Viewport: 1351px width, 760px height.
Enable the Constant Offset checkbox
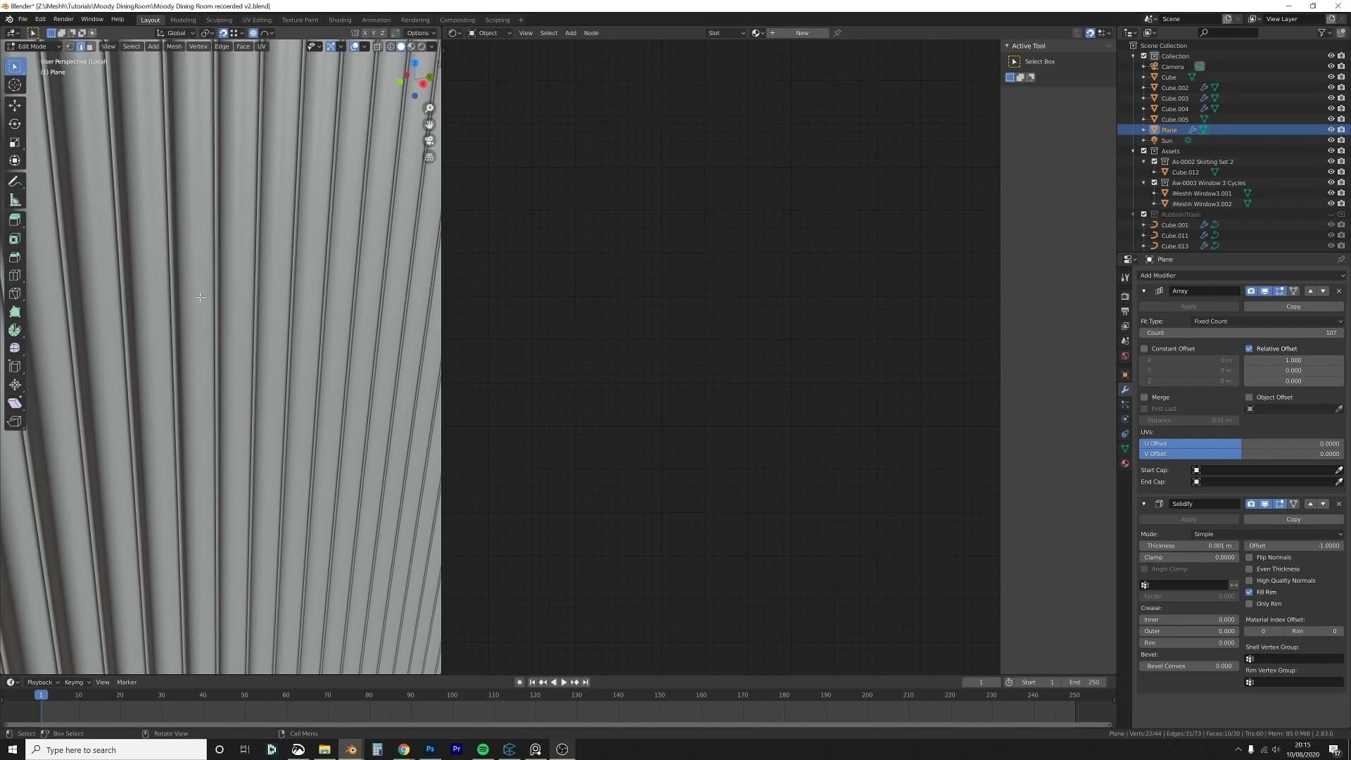coord(1144,349)
